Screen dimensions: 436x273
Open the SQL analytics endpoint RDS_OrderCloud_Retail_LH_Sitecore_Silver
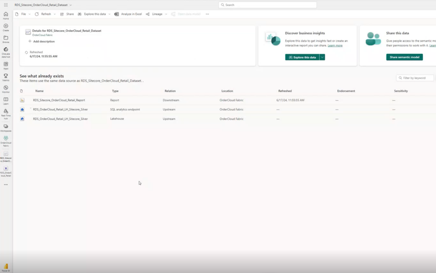click(60, 109)
